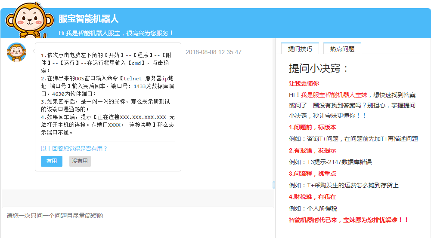Mark the answer as 有用
431x238 pixels.
52,161
